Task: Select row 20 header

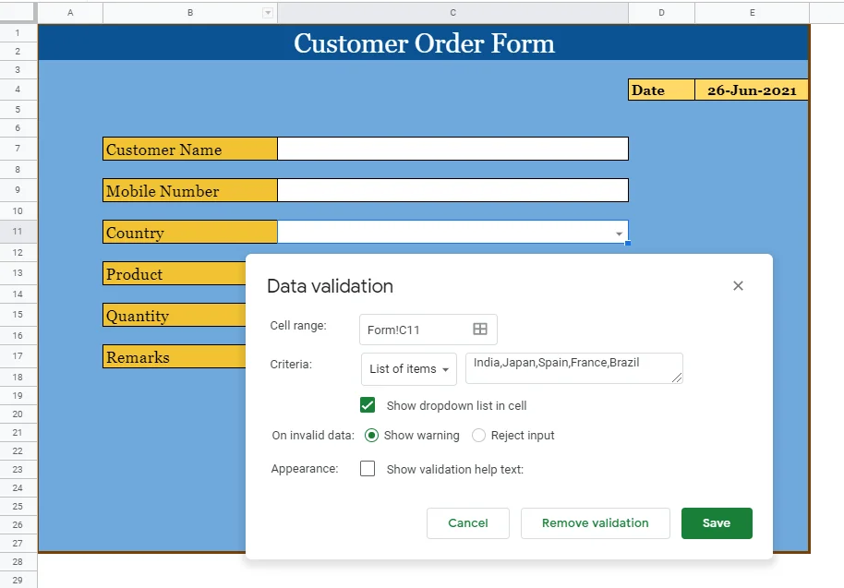Action: (18, 414)
